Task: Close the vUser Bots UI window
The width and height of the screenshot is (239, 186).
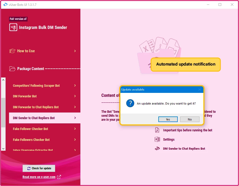Action: click(x=232, y=5)
